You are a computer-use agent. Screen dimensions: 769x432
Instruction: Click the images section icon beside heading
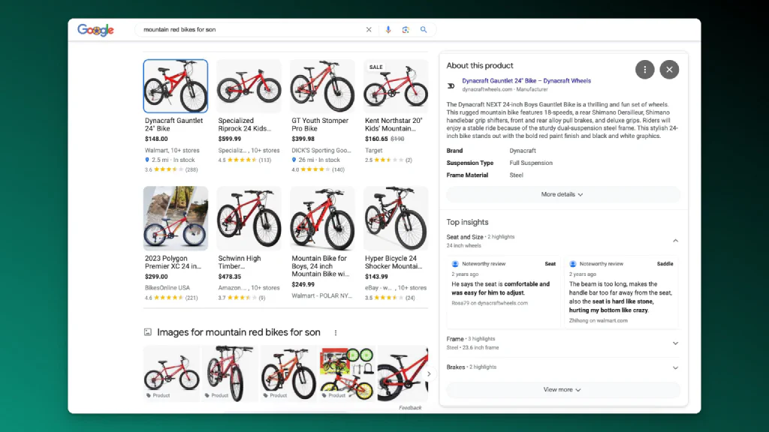pyautogui.click(x=148, y=332)
